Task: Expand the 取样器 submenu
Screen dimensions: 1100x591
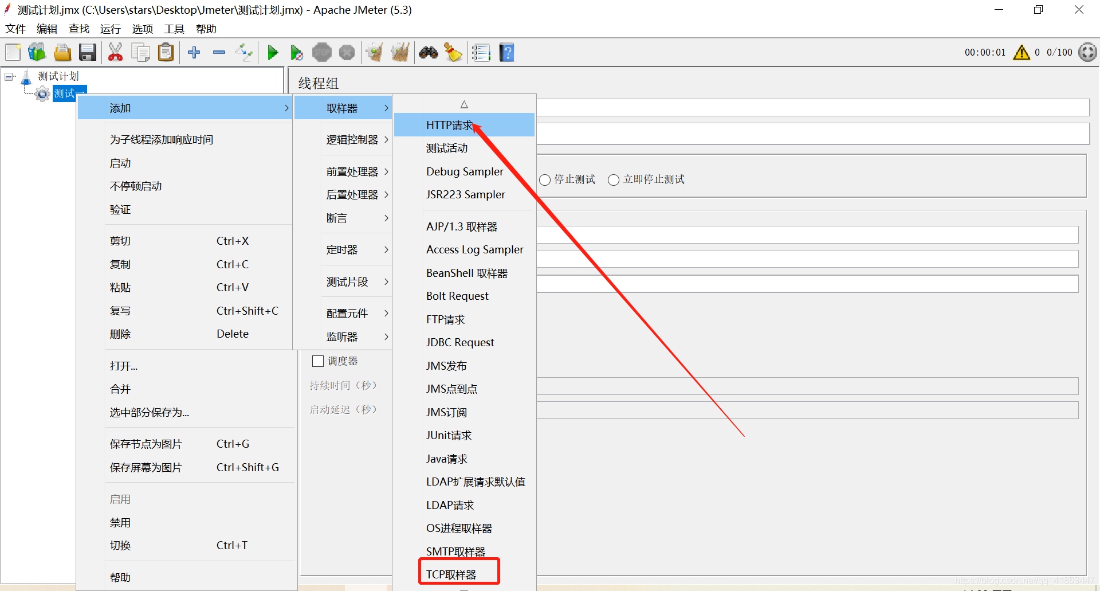Action: tap(343, 108)
